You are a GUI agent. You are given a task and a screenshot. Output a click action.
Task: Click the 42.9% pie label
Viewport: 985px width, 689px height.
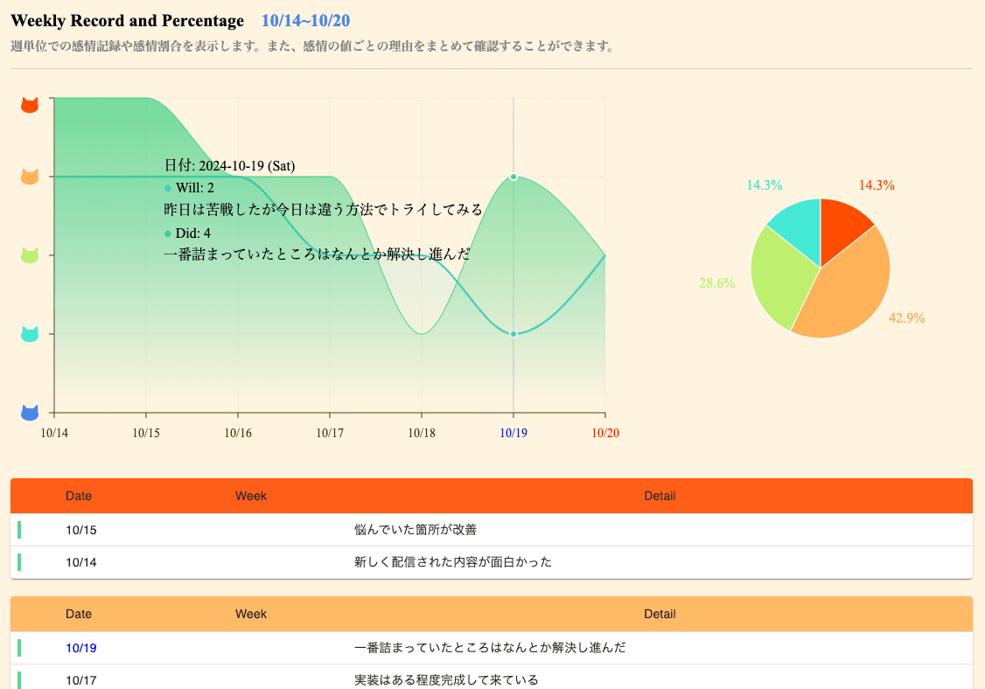click(906, 317)
